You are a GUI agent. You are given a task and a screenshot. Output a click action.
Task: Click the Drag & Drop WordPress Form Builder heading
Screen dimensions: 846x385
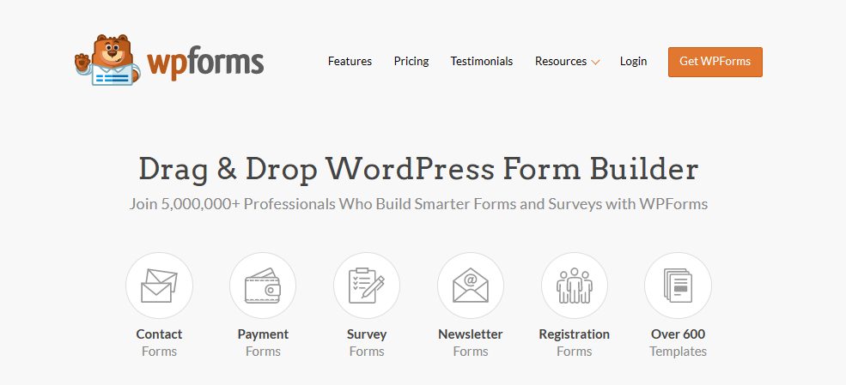(x=418, y=169)
